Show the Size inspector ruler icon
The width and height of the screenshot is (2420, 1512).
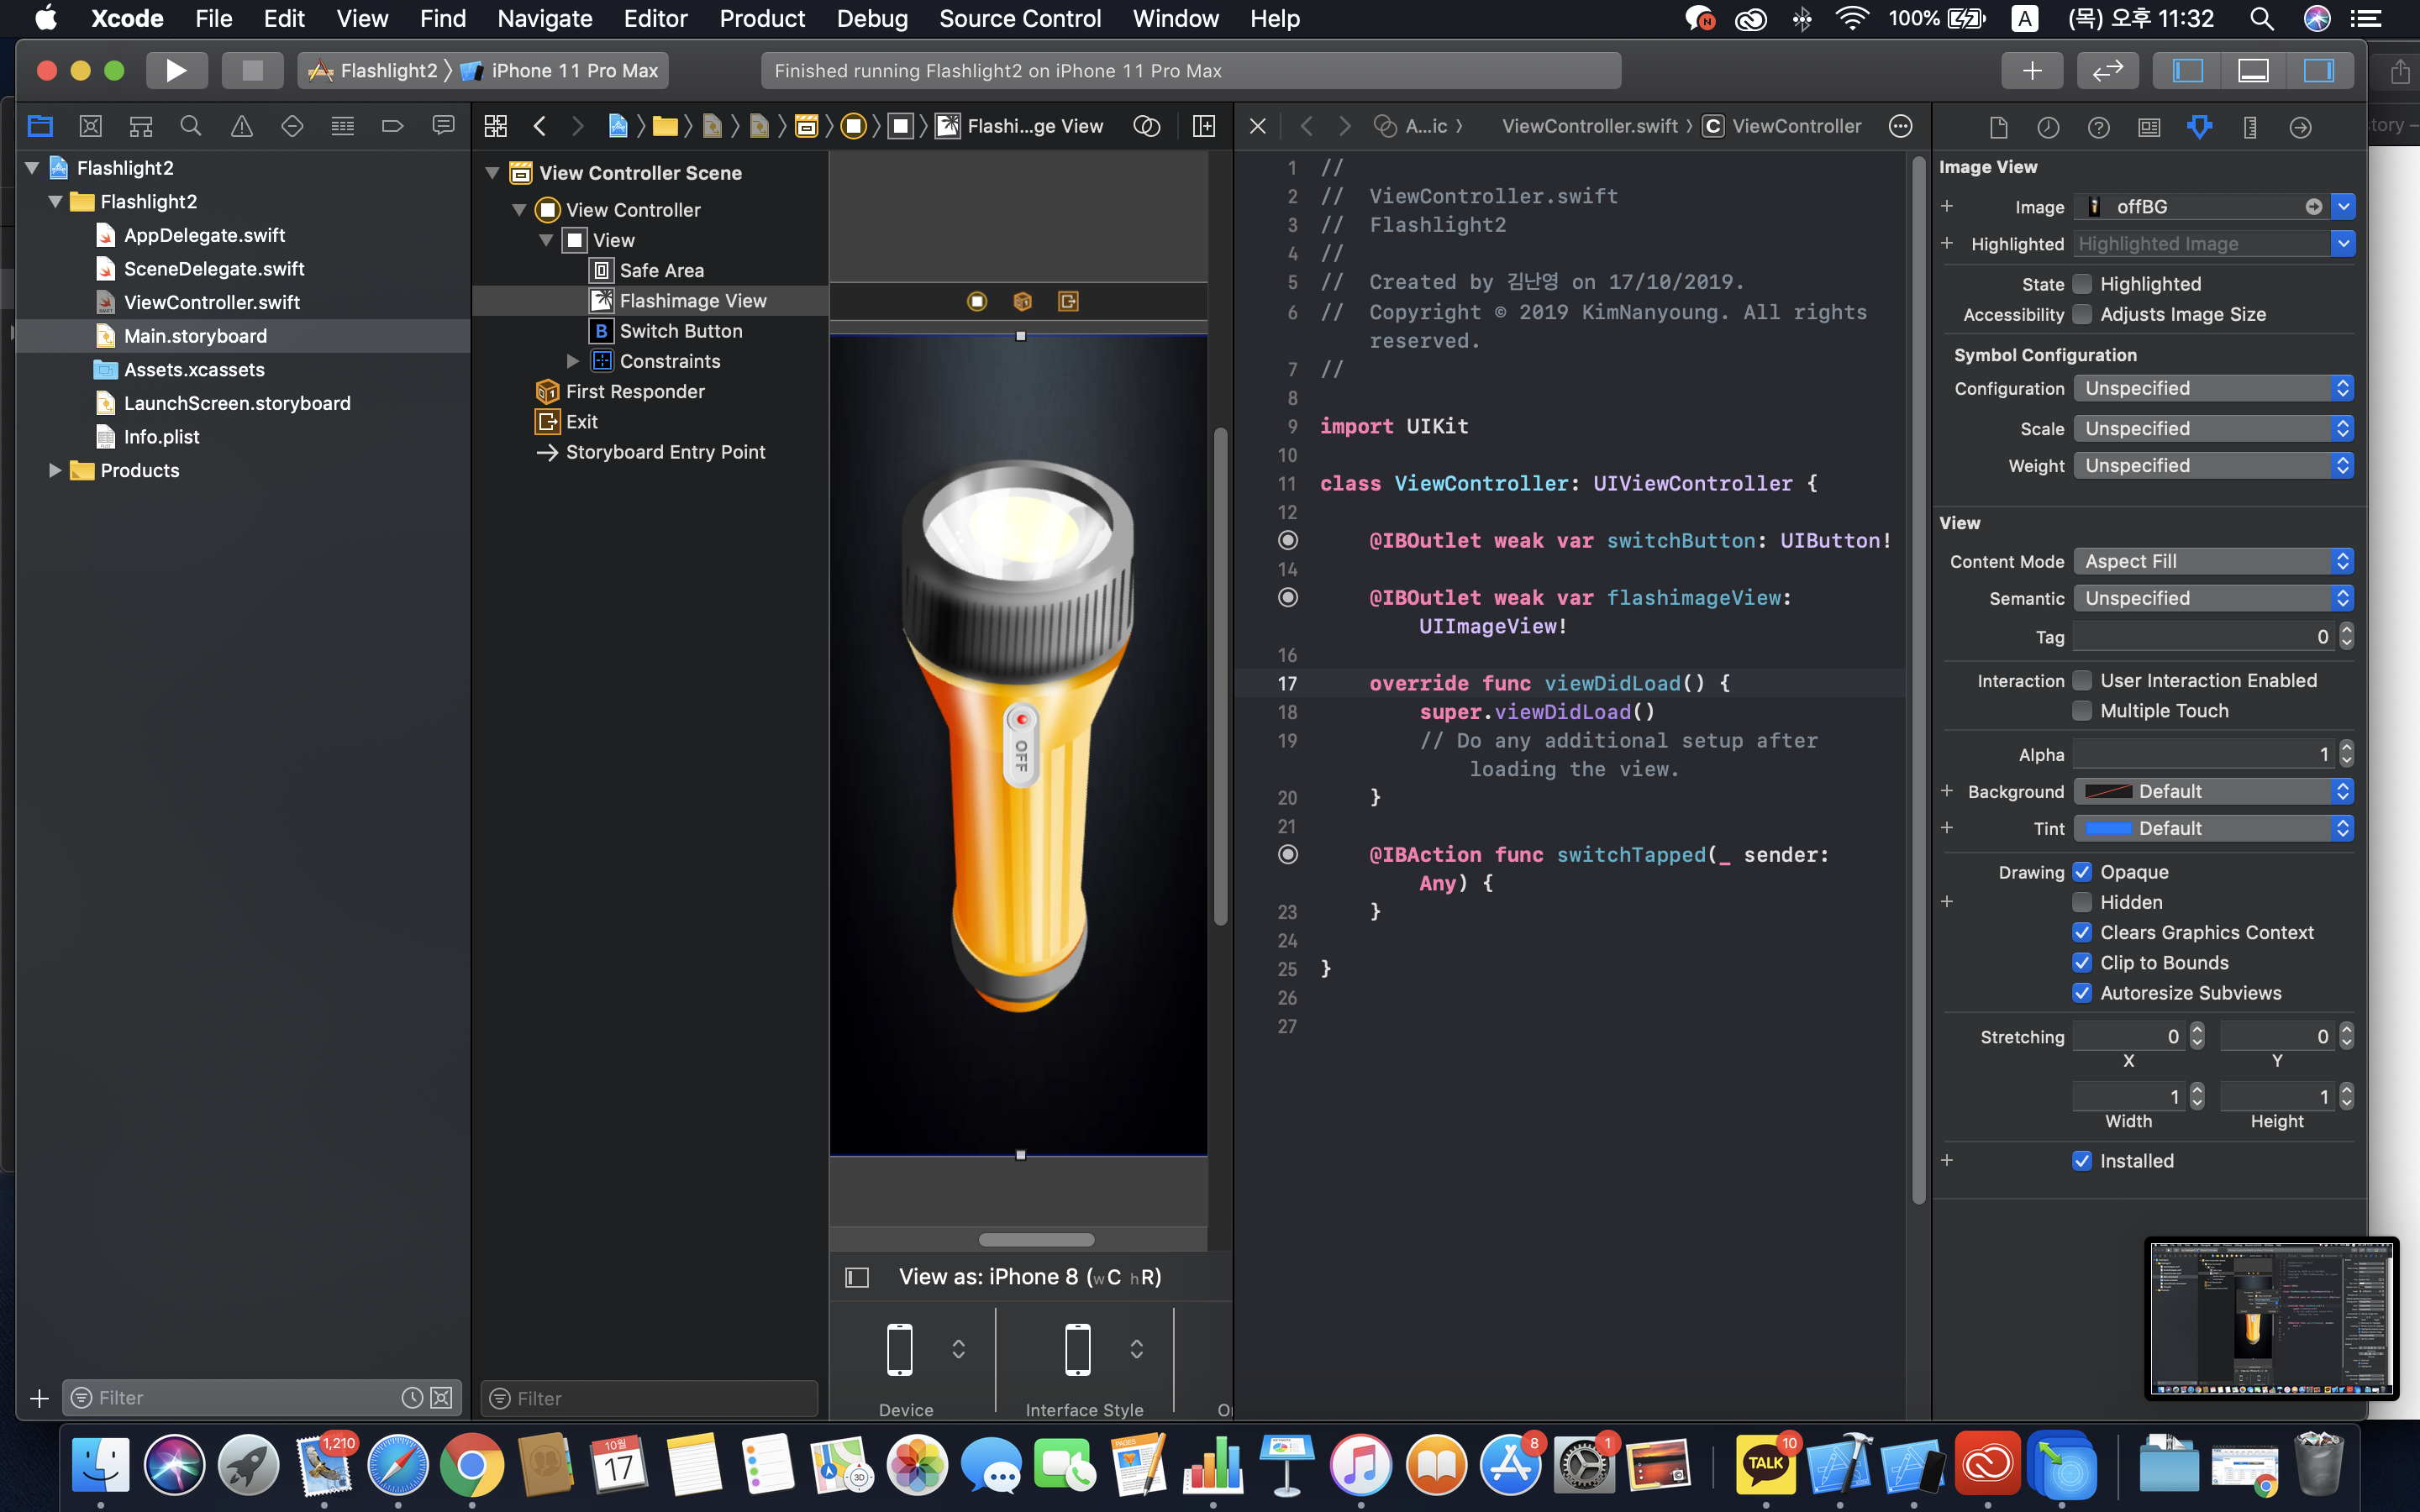(x=2249, y=127)
